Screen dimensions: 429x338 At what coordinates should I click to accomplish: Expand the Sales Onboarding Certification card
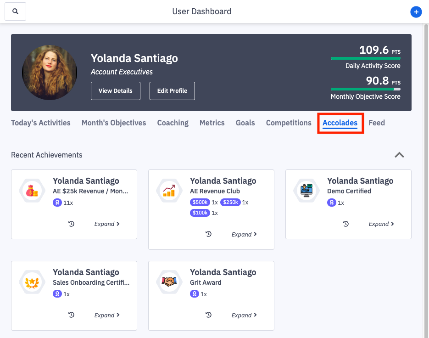[107, 315]
